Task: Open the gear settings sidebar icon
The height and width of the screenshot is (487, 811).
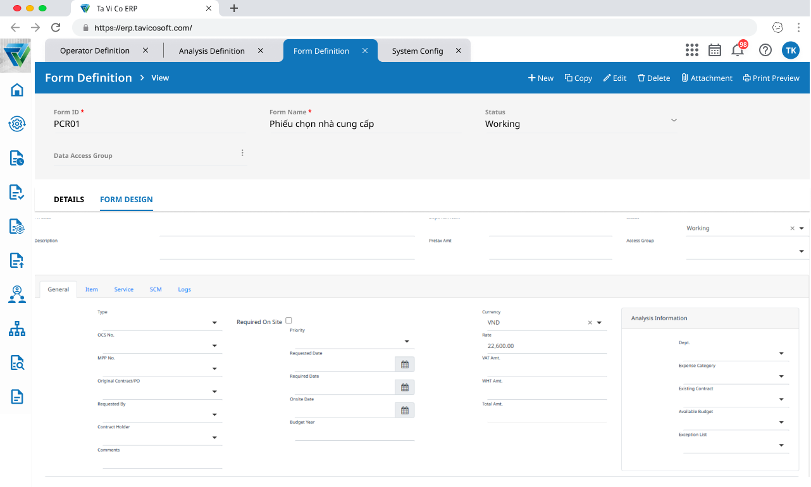Action: (x=17, y=124)
